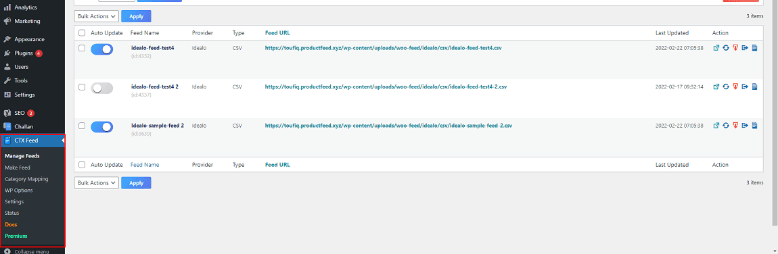This screenshot has height=254, width=778.
Task: Download the idealo-feed-test4 feed file
Action: pyautogui.click(x=735, y=48)
